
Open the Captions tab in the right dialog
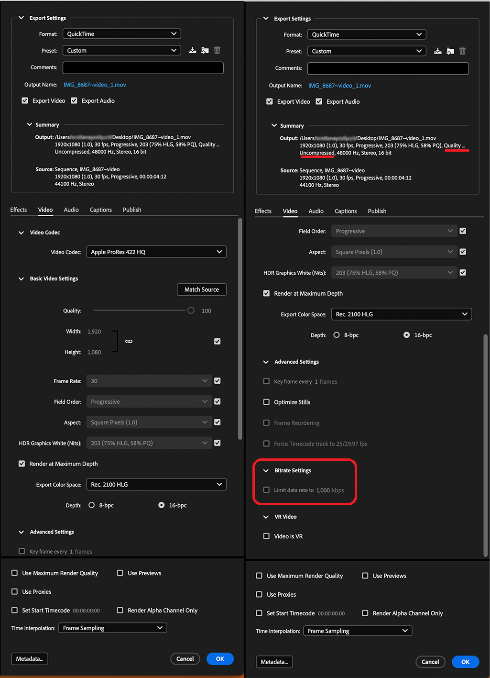coord(345,211)
